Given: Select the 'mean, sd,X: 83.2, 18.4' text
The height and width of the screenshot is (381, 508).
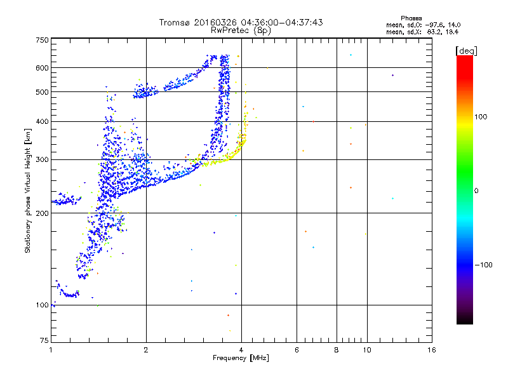Looking at the screenshot, I should [422, 32].
